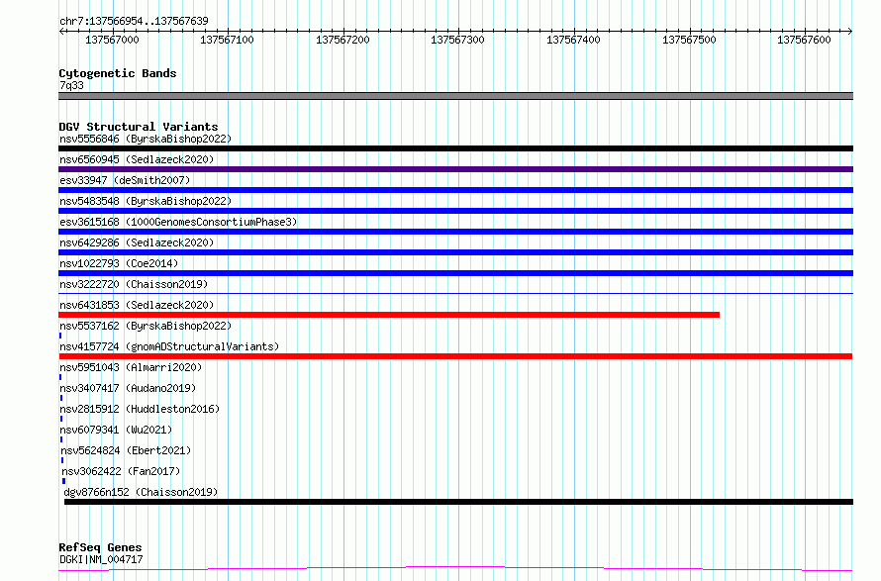The height and width of the screenshot is (581, 881).
Task: Click the nsv6079341 (Wu2021) label
Action: [x=116, y=430]
